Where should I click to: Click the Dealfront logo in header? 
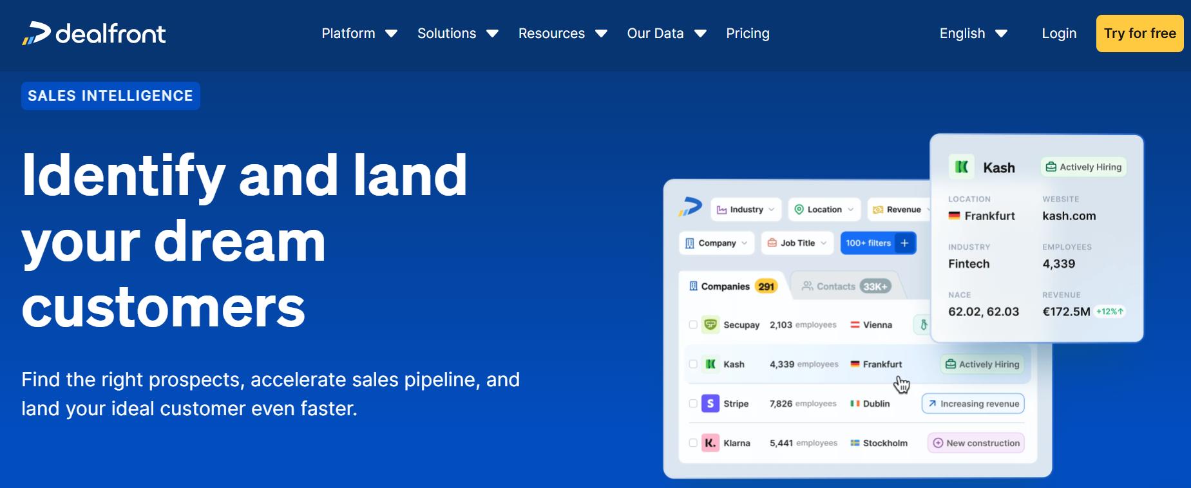coord(94,33)
